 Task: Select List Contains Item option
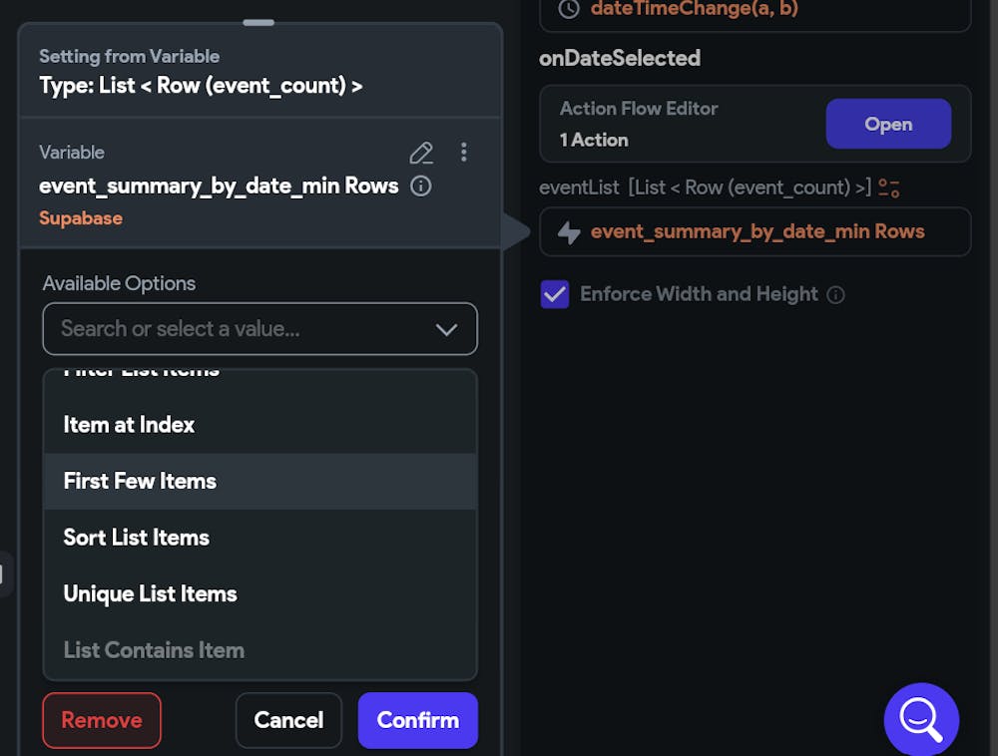click(154, 650)
